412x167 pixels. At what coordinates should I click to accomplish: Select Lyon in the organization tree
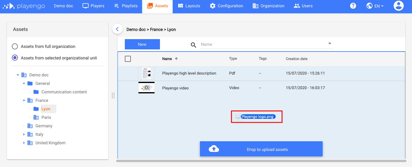click(x=46, y=109)
